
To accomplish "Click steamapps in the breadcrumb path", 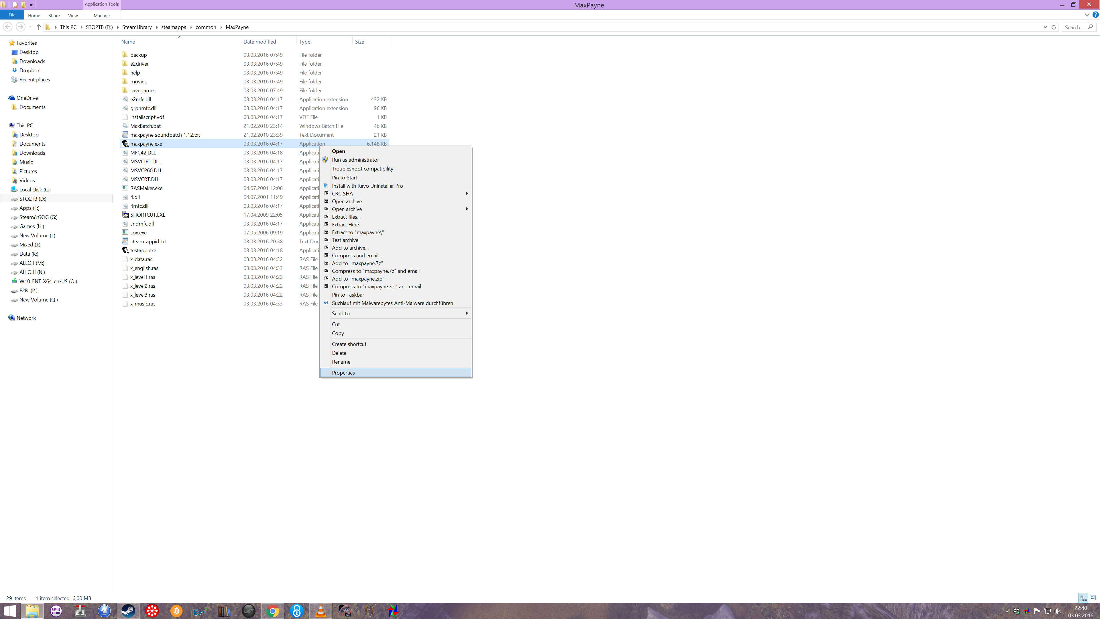I will pos(173,27).
